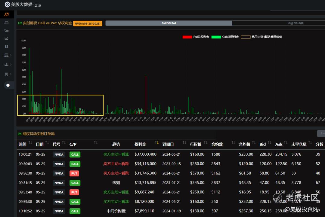The width and height of the screenshot is (325, 217).
Task: Toggle the Put总权利金 red legend series
Action: tap(196, 37)
